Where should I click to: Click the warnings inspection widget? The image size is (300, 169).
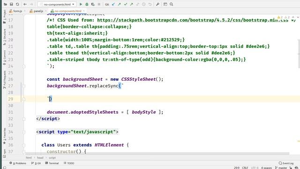click(284, 17)
